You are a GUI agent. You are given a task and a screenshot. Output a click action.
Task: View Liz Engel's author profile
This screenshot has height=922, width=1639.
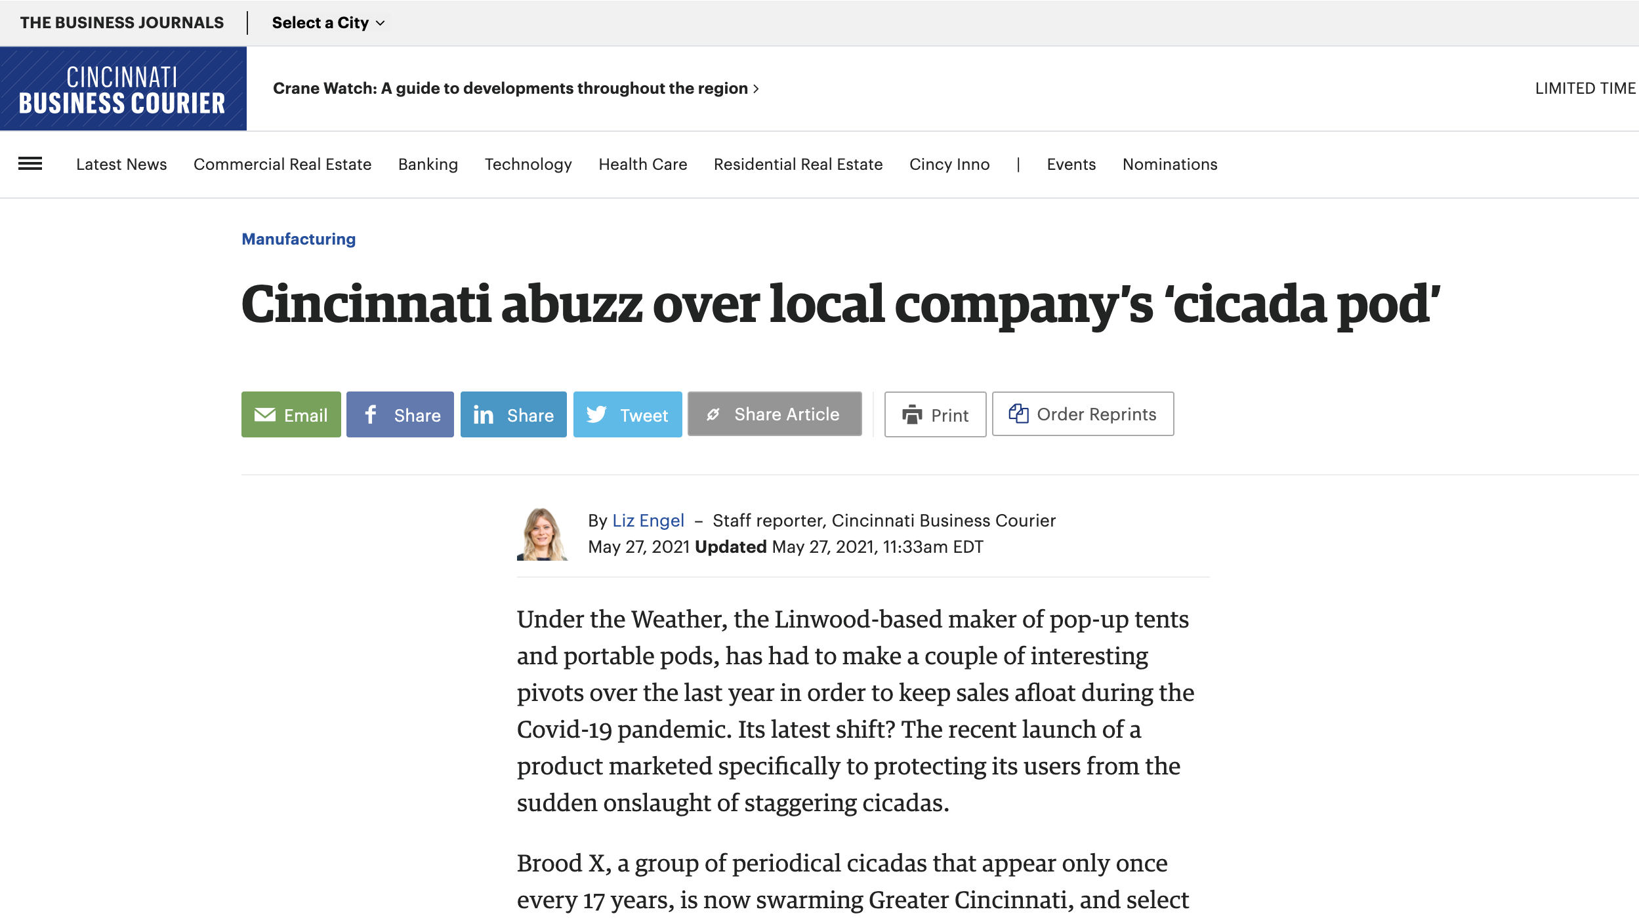point(648,520)
